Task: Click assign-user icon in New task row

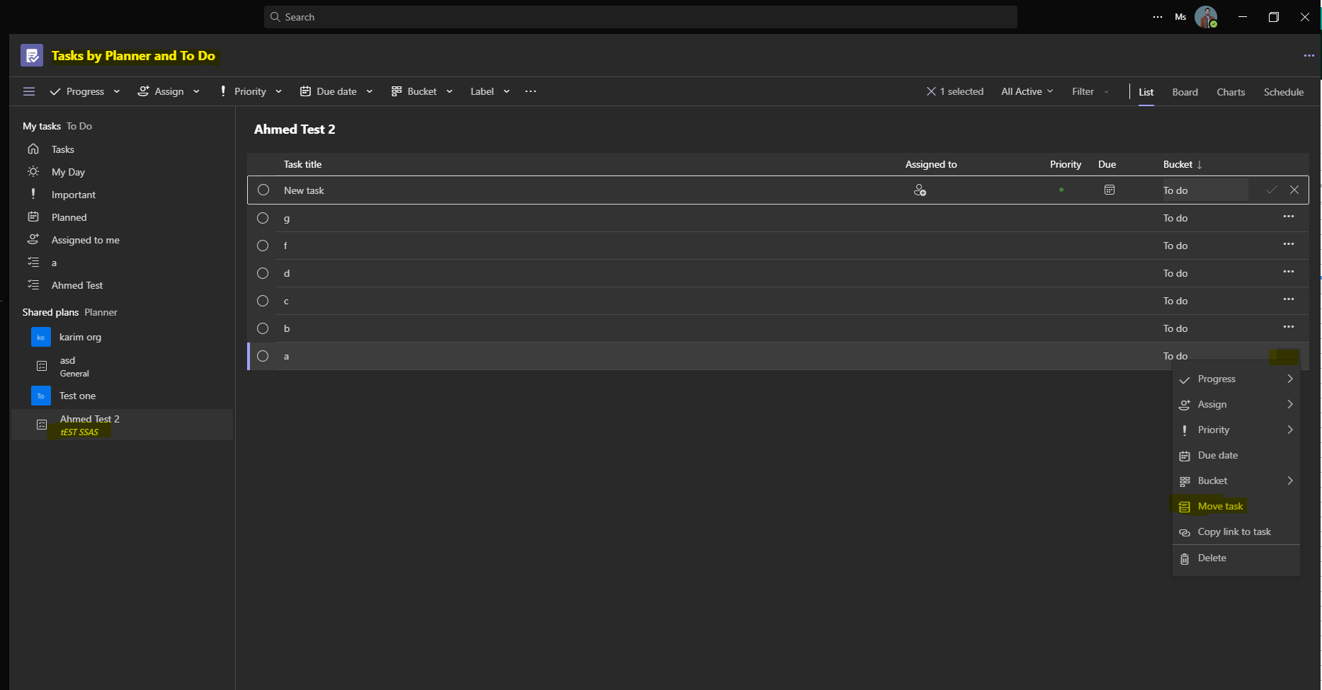Action: point(920,190)
